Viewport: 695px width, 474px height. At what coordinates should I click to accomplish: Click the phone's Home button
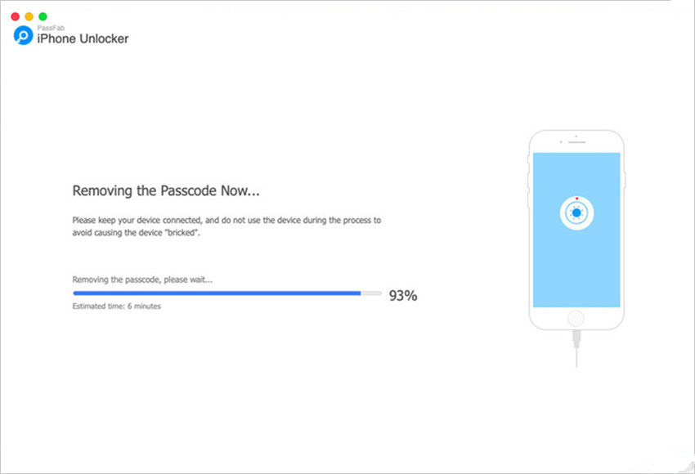tap(576, 318)
